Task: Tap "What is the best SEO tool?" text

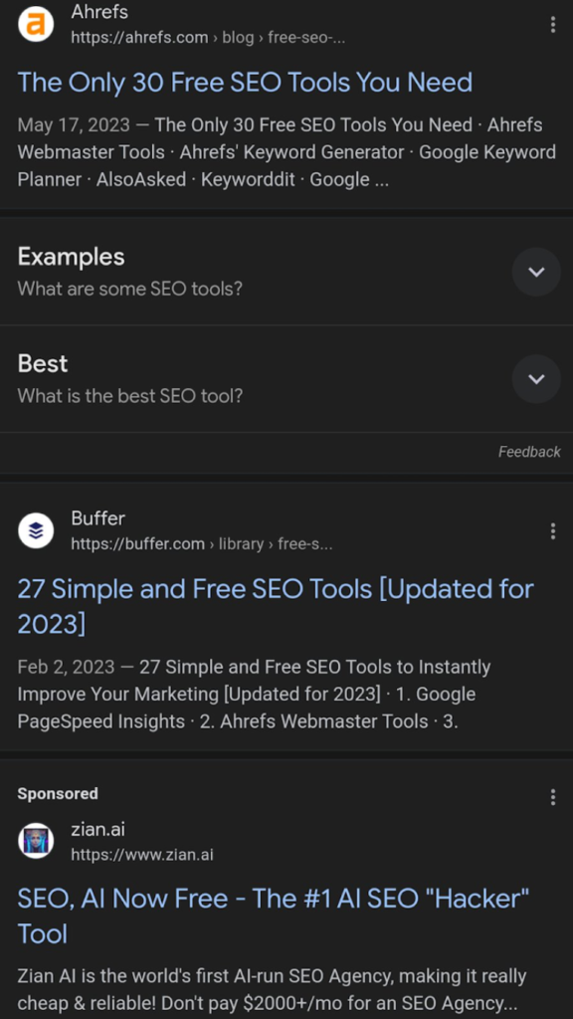Action: pyautogui.click(x=130, y=395)
